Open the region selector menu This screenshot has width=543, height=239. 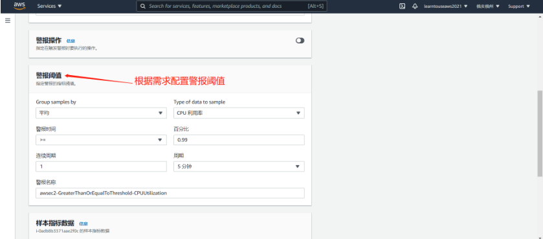pyautogui.click(x=487, y=6)
